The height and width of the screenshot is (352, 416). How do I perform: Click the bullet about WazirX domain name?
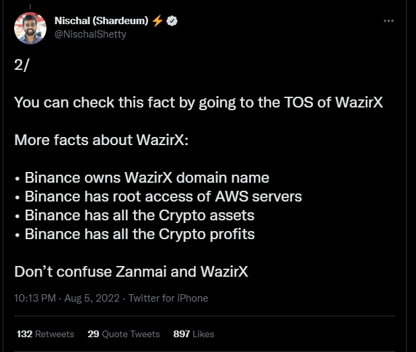pyautogui.click(x=141, y=178)
